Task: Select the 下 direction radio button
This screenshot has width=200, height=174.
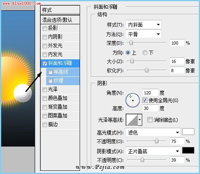Action: [x=145, y=53]
